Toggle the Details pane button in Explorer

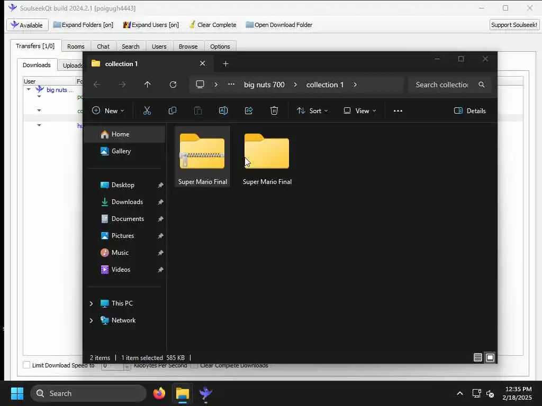(469, 111)
